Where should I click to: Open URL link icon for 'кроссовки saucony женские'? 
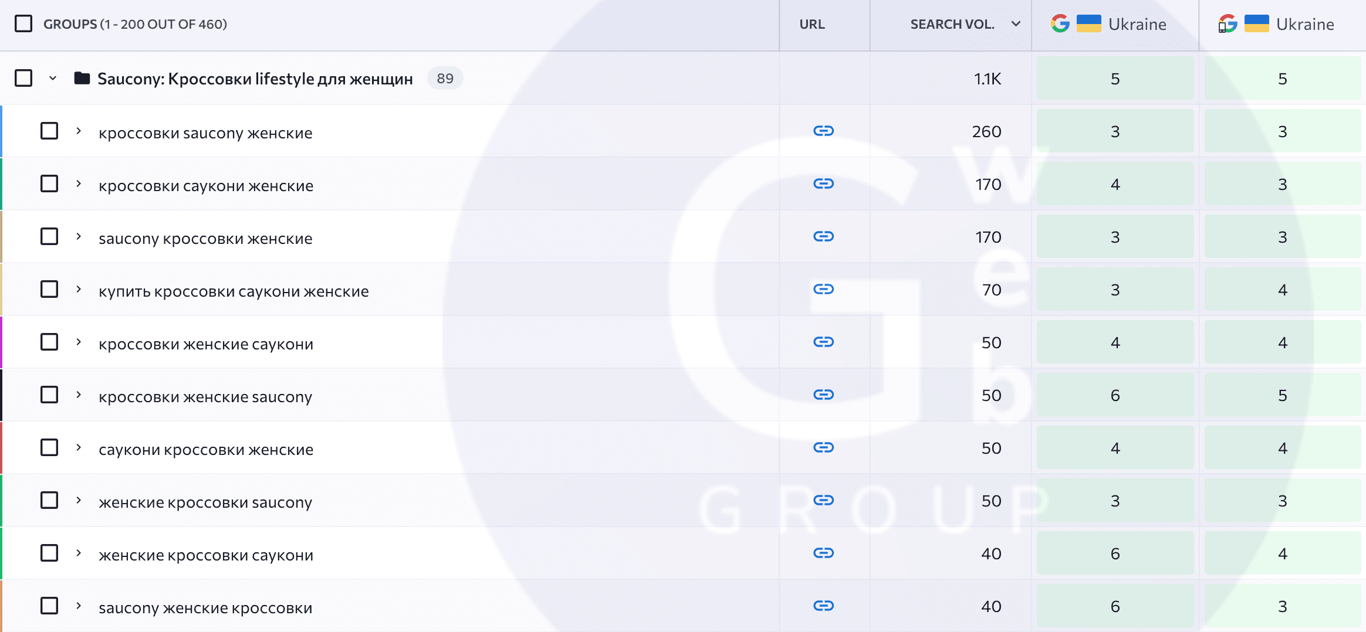[x=823, y=131]
